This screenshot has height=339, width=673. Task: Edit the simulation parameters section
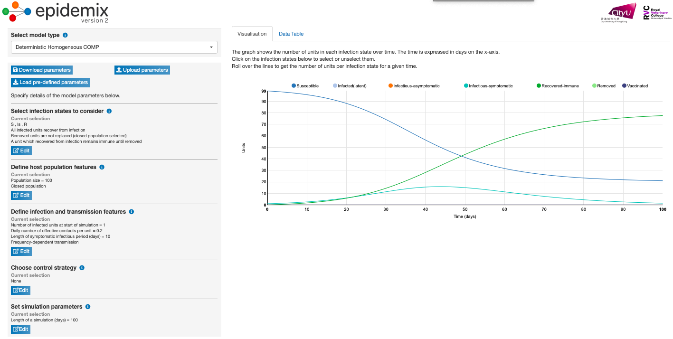tap(21, 329)
